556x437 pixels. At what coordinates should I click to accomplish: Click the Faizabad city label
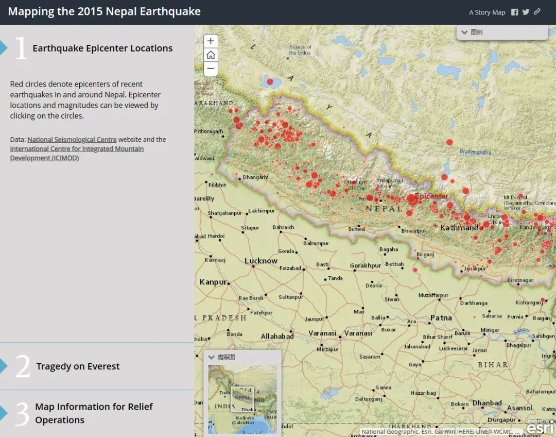[290, 268]
